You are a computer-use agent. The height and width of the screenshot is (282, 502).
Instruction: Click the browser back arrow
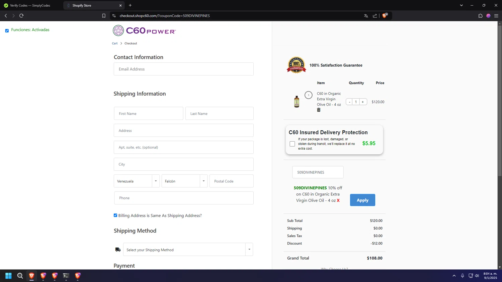coord(6,16)
